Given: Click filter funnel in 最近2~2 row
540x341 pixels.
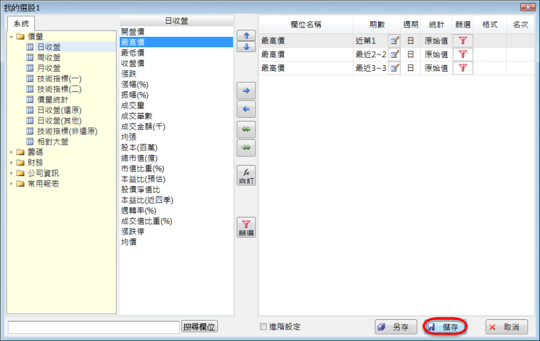Looking at the screenshot, I should click(463, 54).
